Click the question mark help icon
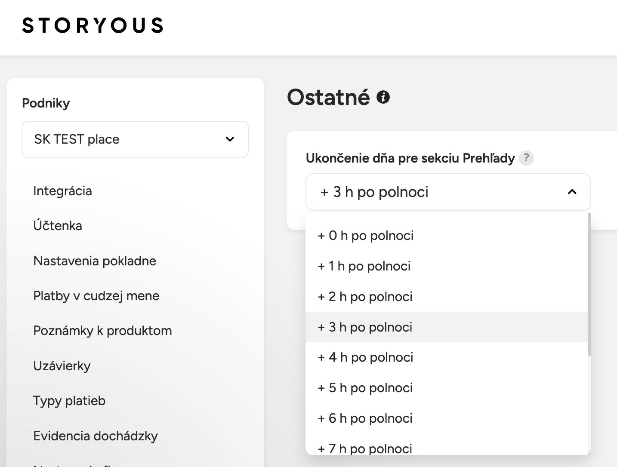The image size is (617, 467). pyautogui.click(x=526, y=158)
